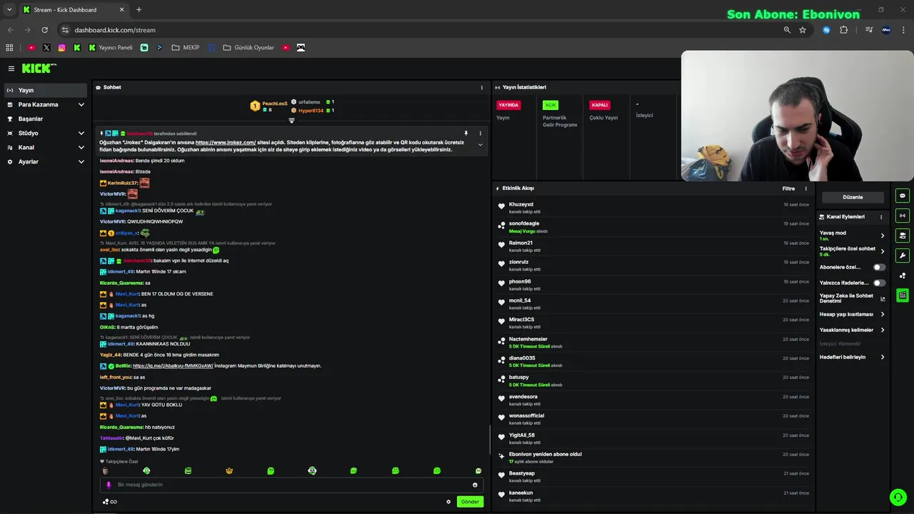Open Yapay Zeka ile Sohbet Denetimi link
Image resolution: width=914 pixels, height=514 pixels.
click(x=852, y=298)
